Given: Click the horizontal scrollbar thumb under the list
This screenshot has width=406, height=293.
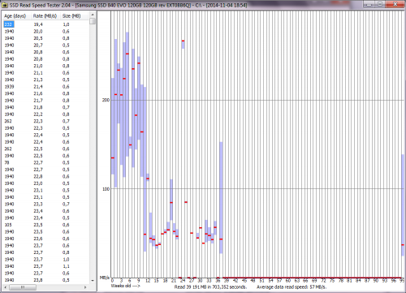Looking at the screenshot, I should (22, 287).
